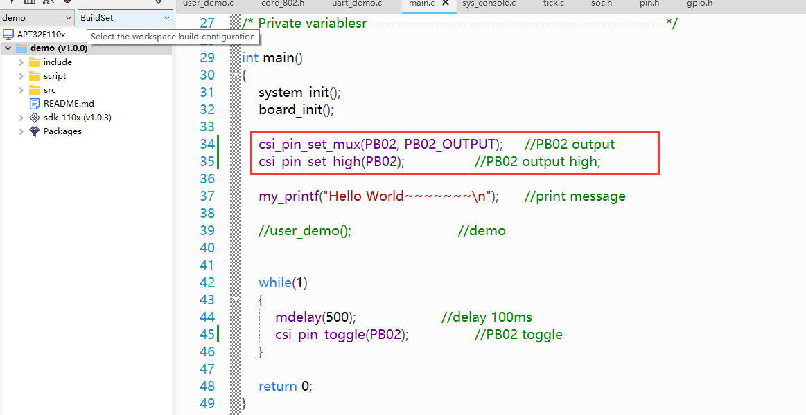Click the demo project folder icon

(21, 48)
